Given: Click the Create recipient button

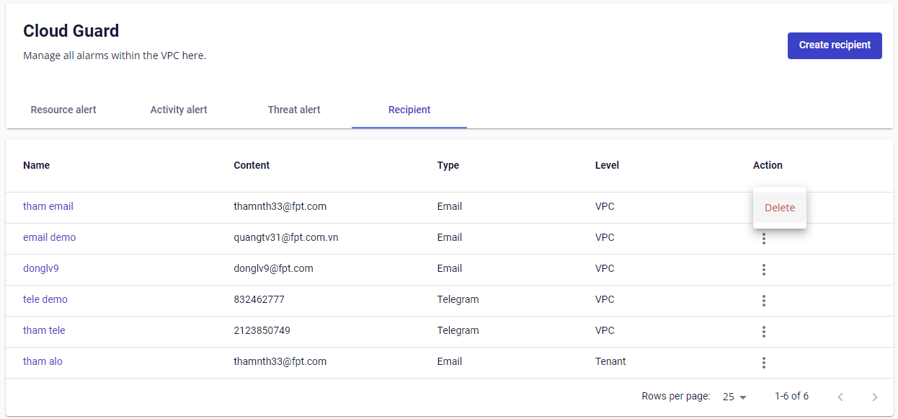Looking at the screenshot, I should point(835,45).
